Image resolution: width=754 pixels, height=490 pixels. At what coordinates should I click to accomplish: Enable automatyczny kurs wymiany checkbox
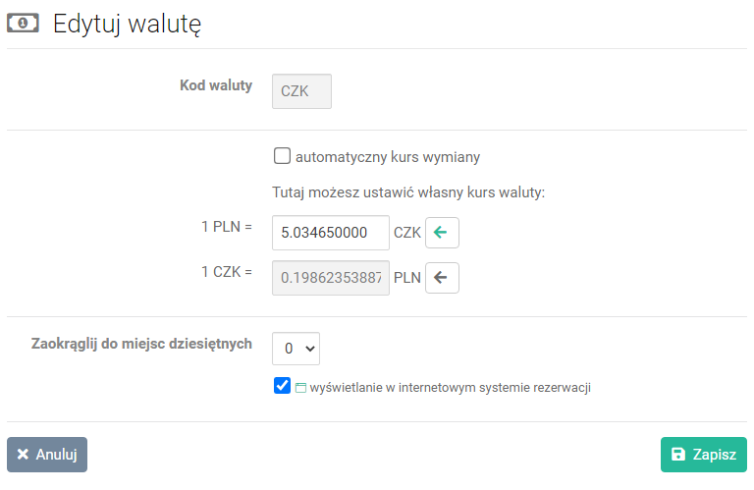coord(282,156)
